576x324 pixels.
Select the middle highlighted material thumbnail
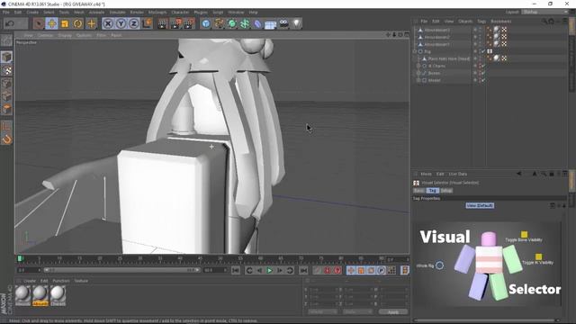[40, 296]
